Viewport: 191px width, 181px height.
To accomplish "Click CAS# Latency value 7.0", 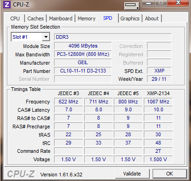I will pos(68,109).
